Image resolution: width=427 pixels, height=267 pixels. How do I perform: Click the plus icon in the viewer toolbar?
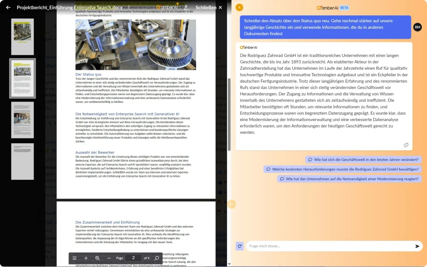point(86,258)
